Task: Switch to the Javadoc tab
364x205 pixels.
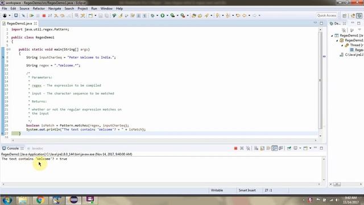Action: pos(37,148)
